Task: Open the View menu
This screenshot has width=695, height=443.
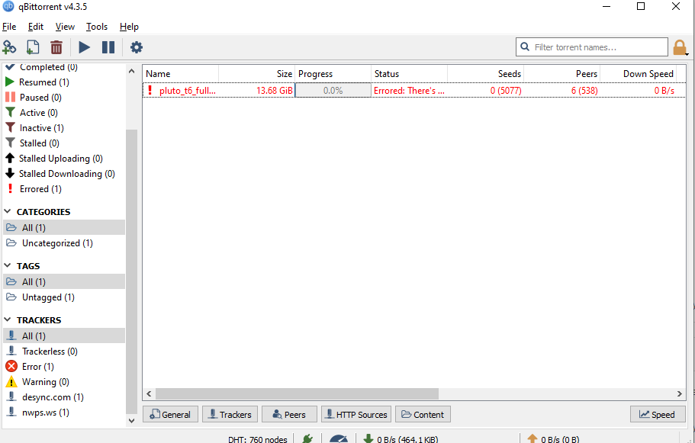Action: click(x=65, y=27)
